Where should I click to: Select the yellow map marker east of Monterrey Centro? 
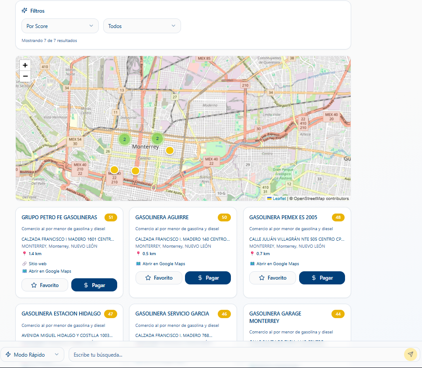pyautogui.click(x=170, y=151)
